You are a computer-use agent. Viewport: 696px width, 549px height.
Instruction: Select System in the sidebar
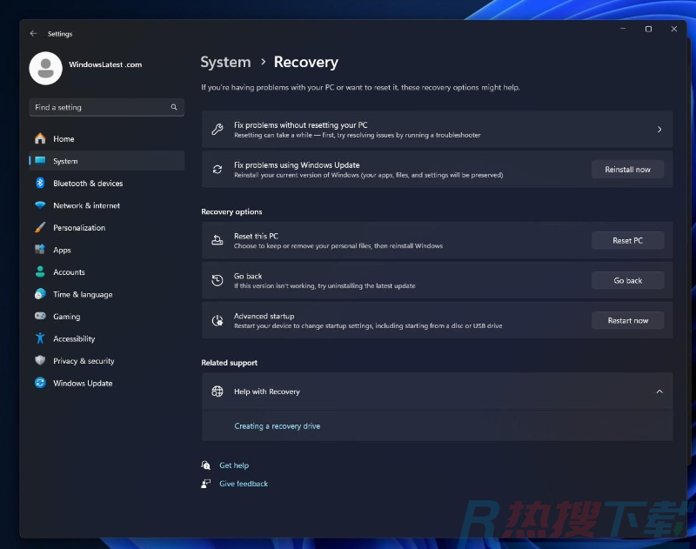point(106,161)
